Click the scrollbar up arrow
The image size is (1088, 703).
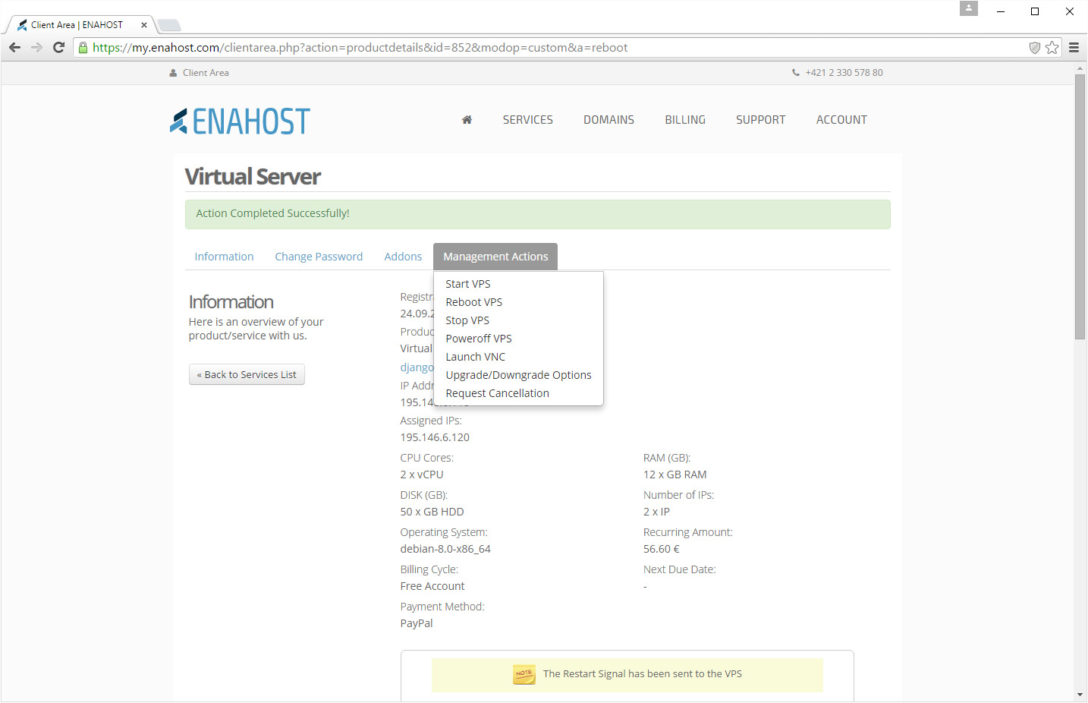[x=1080, y=68]
